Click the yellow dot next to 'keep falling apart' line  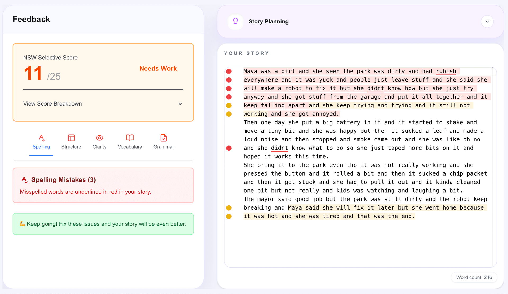[x=229, y=105]
